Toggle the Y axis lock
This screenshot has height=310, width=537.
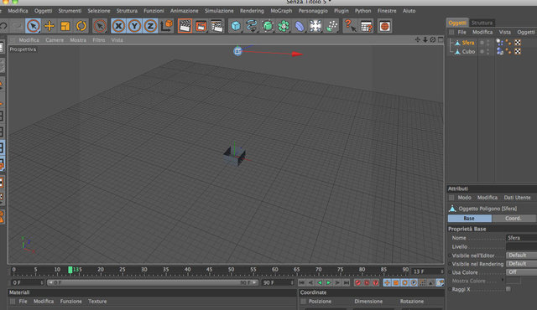pyautogui.click(x=134, y=26)
